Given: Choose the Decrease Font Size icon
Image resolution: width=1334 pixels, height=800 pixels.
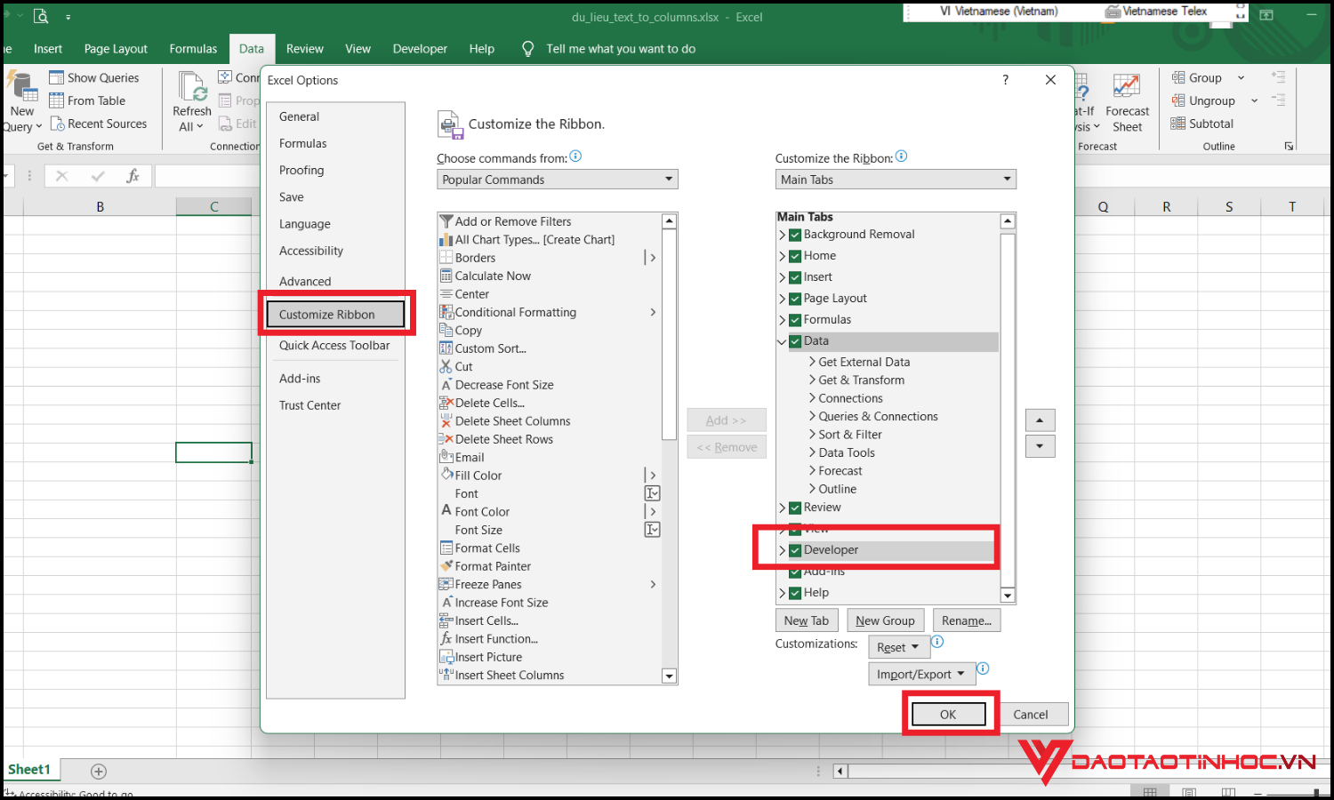Looking at the screenshot, I should point(446,385).
